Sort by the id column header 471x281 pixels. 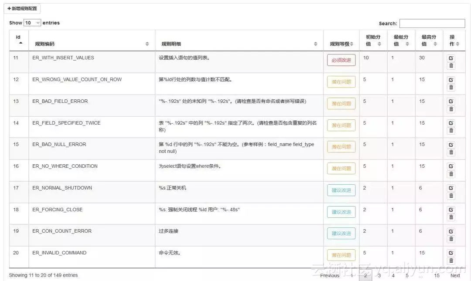coord(19,40)
